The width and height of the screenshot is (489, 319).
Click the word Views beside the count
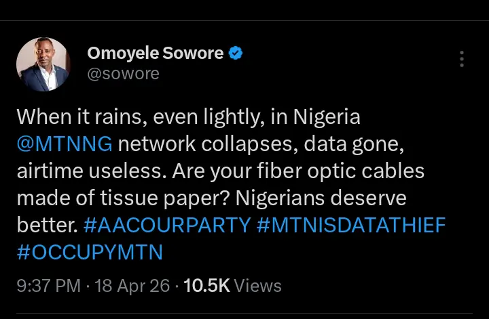tap(259, 286)
